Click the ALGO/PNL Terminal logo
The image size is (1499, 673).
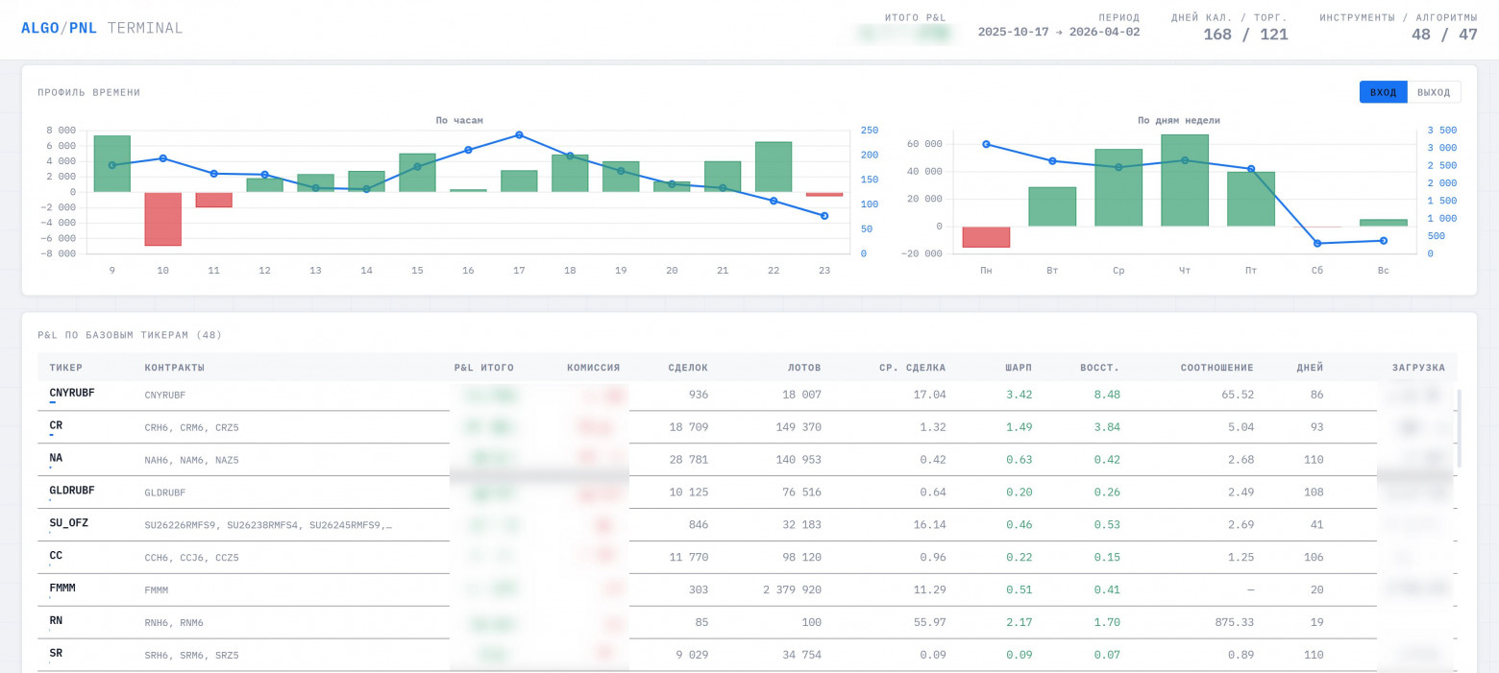102,28
